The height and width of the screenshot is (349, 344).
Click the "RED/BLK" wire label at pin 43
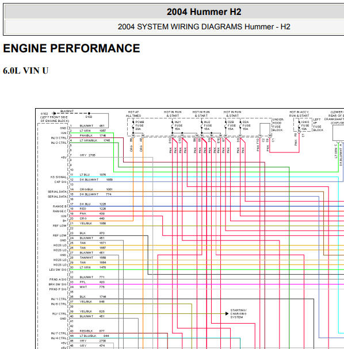[x=86, y=331]
